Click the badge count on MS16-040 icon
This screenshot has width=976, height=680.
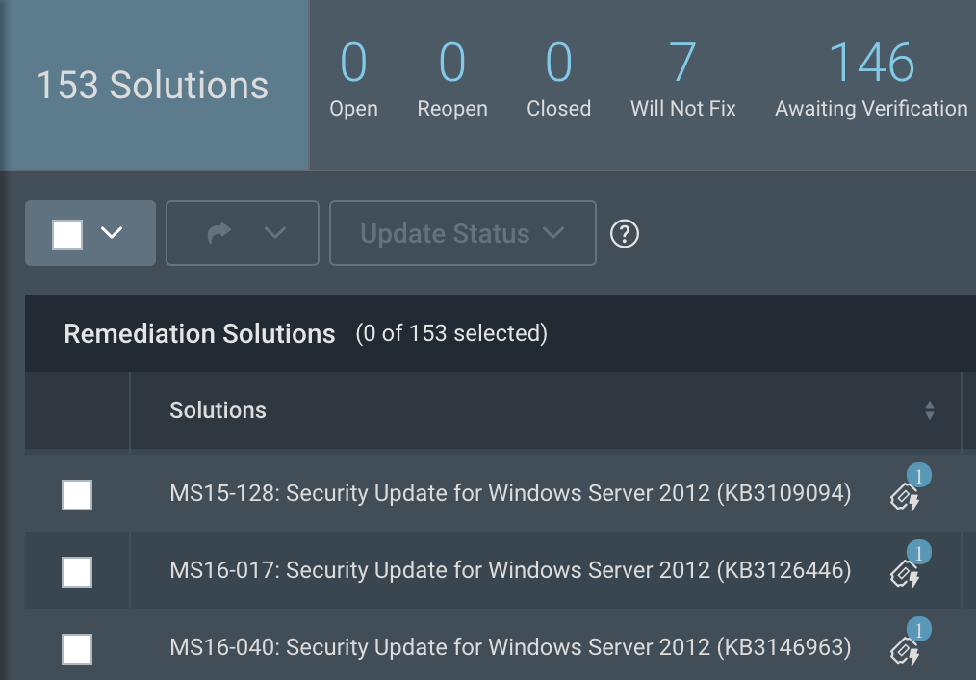coord(919,630)
